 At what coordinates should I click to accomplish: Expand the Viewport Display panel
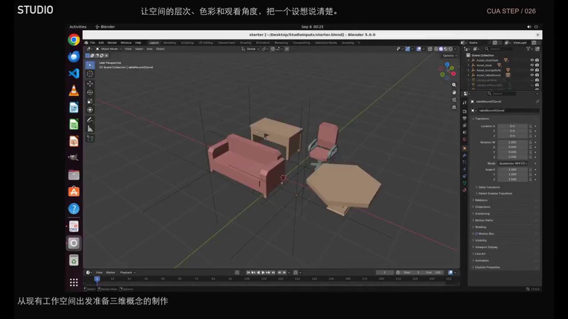[x=485, y=247]
